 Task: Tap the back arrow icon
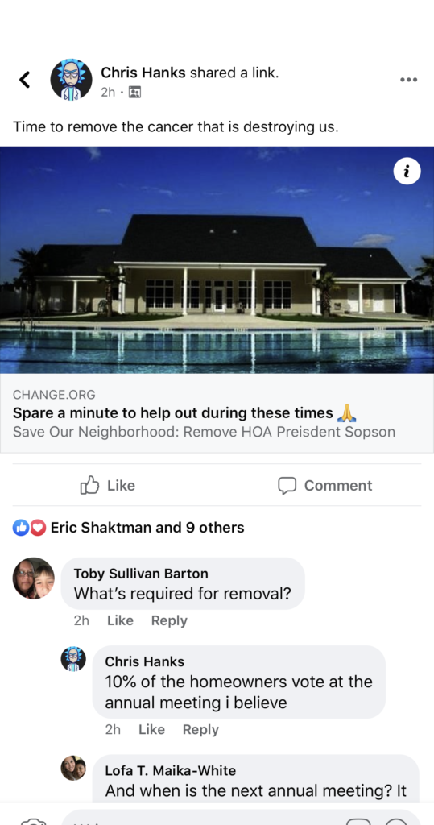[24, 80]
